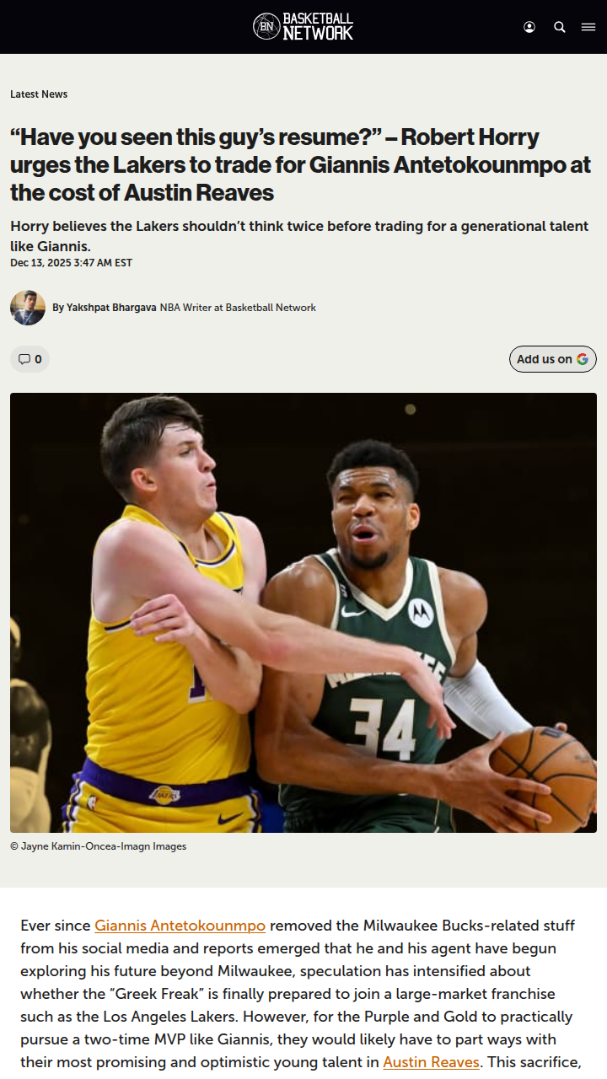Click the Robert Horry article headline

click(300, 165)
